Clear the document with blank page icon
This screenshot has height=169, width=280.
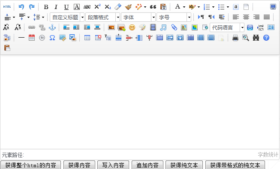point(246,7)
